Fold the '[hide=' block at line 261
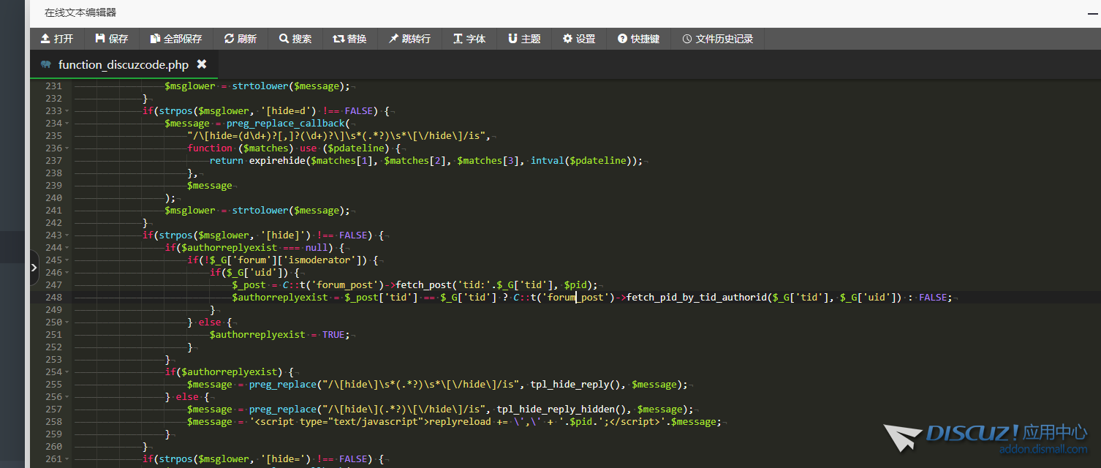Viewport: 1101px width, 468px height. tap(67, 459)
